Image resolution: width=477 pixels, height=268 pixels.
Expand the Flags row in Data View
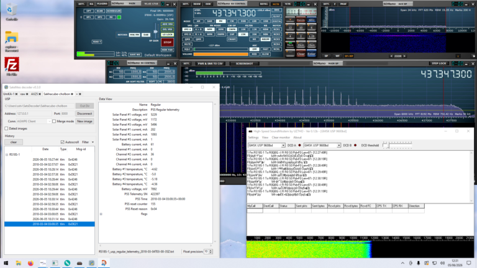pos(101,214)
